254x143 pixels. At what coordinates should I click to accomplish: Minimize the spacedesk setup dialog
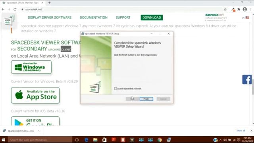[x=152, y=34]
